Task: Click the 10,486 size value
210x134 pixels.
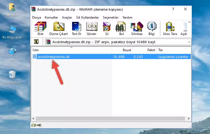Action: [x=119, y=57]
